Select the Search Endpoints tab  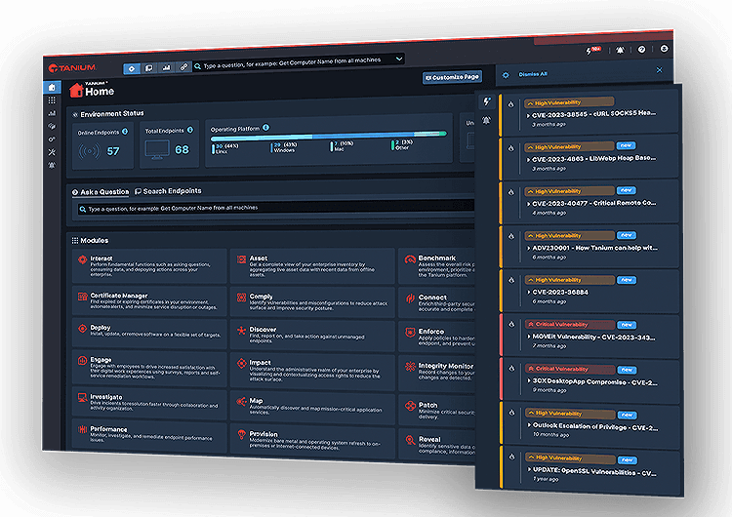[x=168, y=191]
